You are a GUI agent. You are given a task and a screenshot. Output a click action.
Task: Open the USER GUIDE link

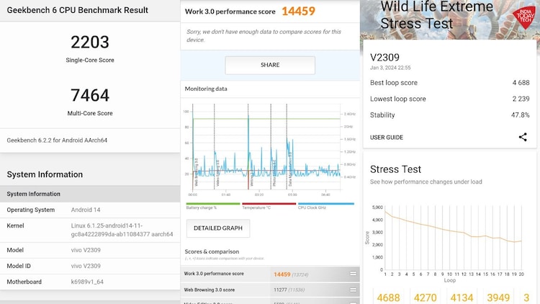(x=387, y=137)
